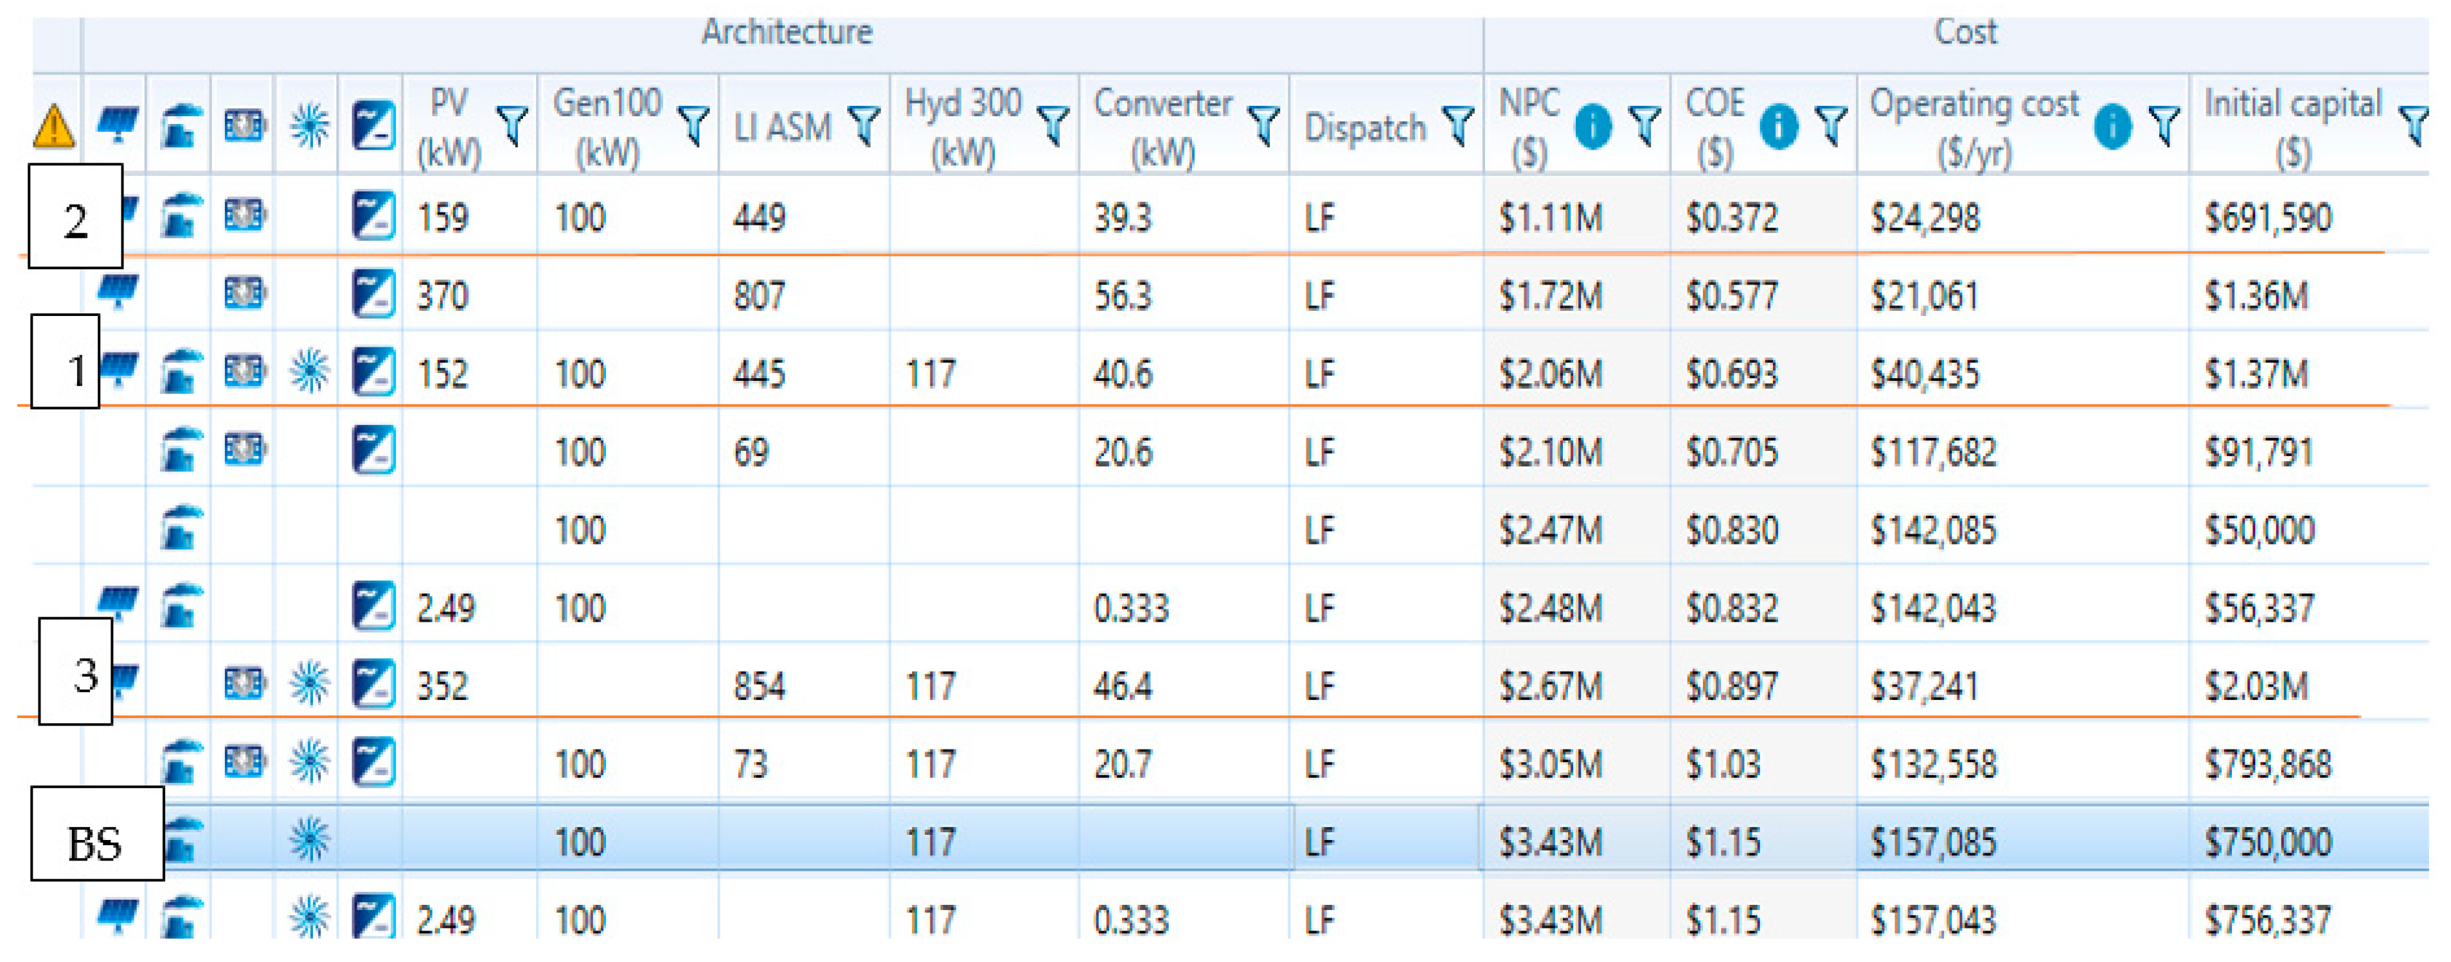Click the warning triangle header icon

(x=54, y=127)
